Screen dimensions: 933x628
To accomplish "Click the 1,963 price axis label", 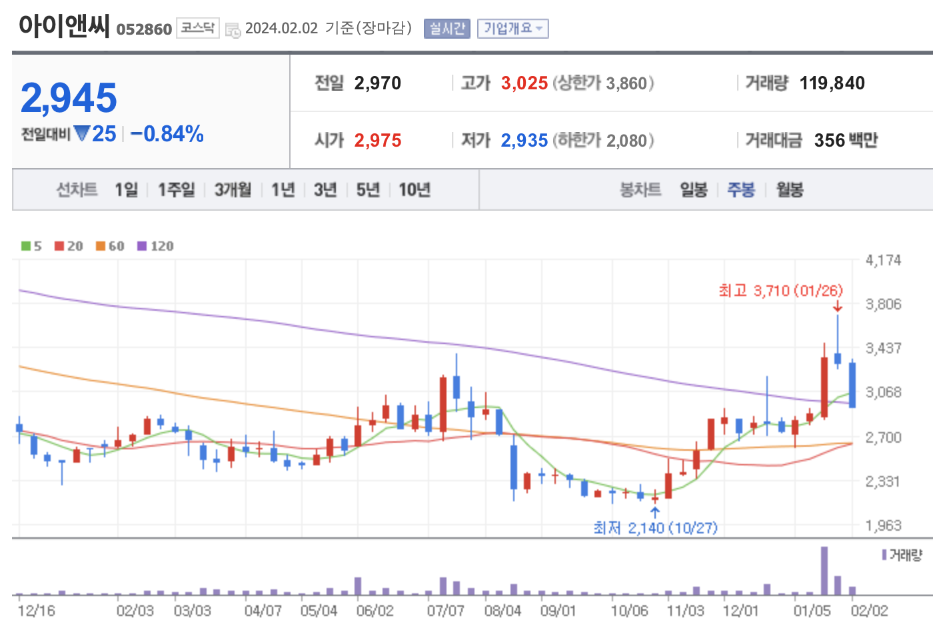I will pyautogui.click(x=883, y=525).
